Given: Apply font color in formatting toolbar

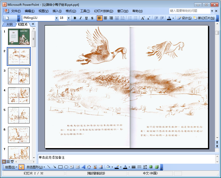Looking at the screenshot, I should [169, 18].
